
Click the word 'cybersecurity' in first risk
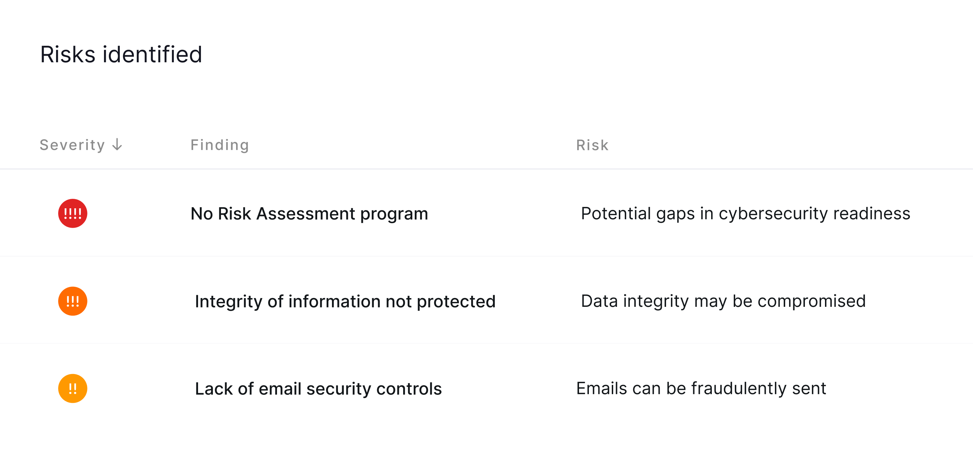(773, 214)
